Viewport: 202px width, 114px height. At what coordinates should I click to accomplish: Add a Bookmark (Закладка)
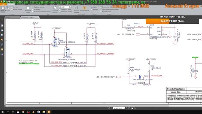coord(94,9)
